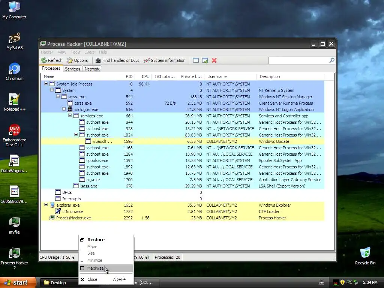Click the search magnifier icon
This screenshot has width=384, height=288.
[x=332, y=60]
